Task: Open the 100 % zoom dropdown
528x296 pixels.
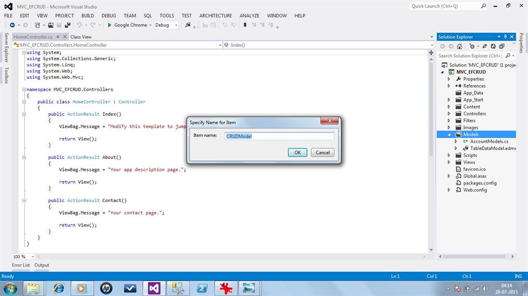Action: click(32, 257)
